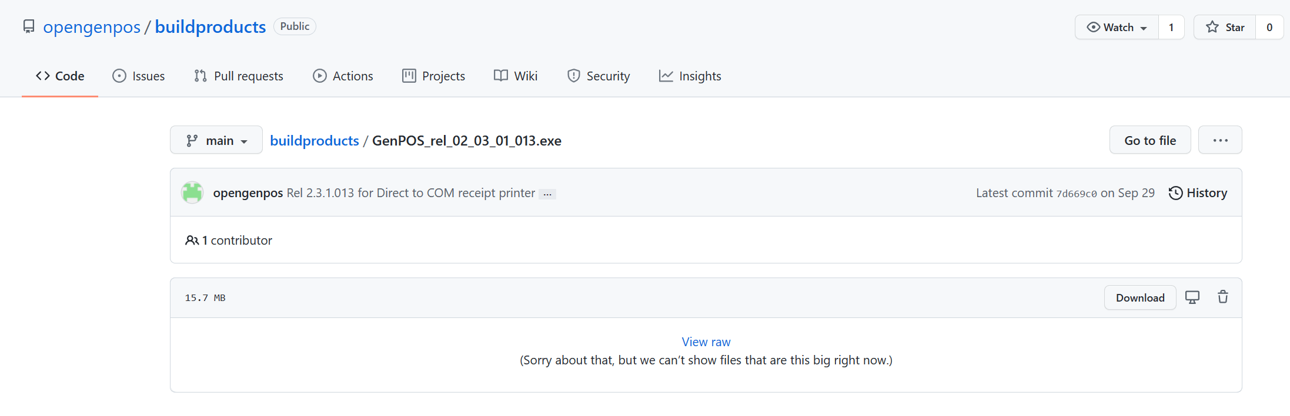
Task: Open the Insights tab
Action: [x=690, y=76]
